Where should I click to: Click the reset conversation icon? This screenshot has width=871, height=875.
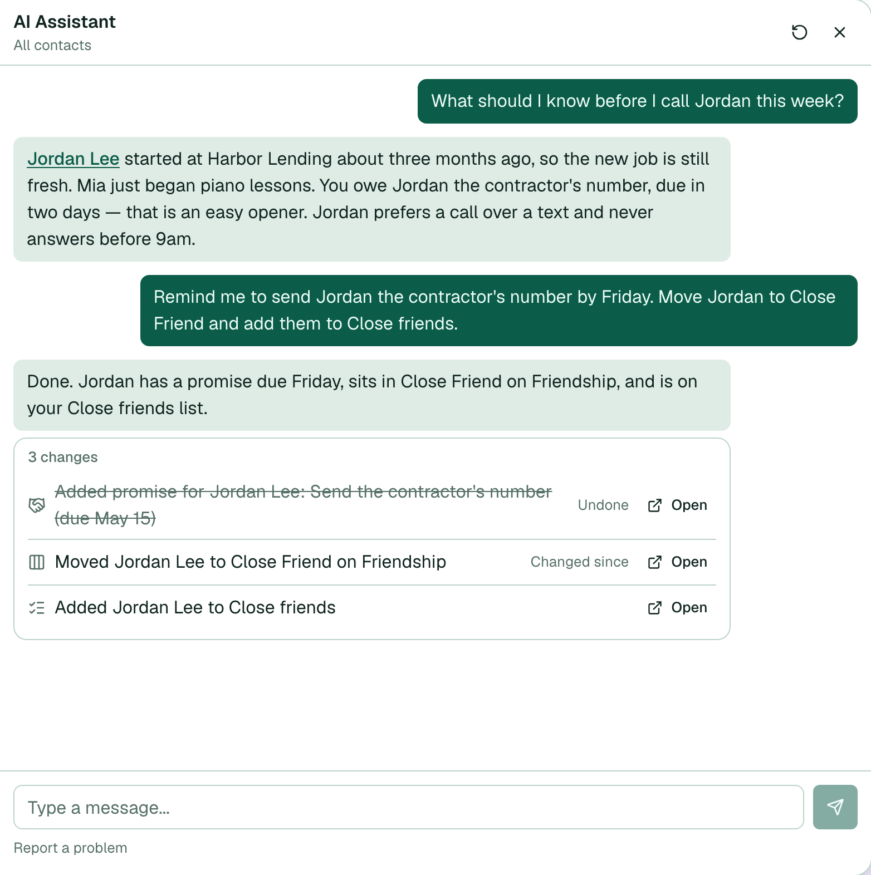[799, 32]
